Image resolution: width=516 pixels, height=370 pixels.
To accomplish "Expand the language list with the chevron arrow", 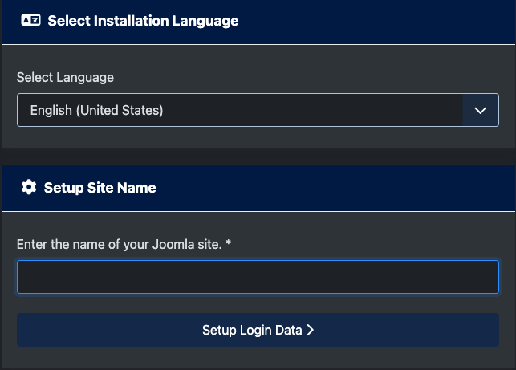I will pyautogui.click(x=481, y=110).
